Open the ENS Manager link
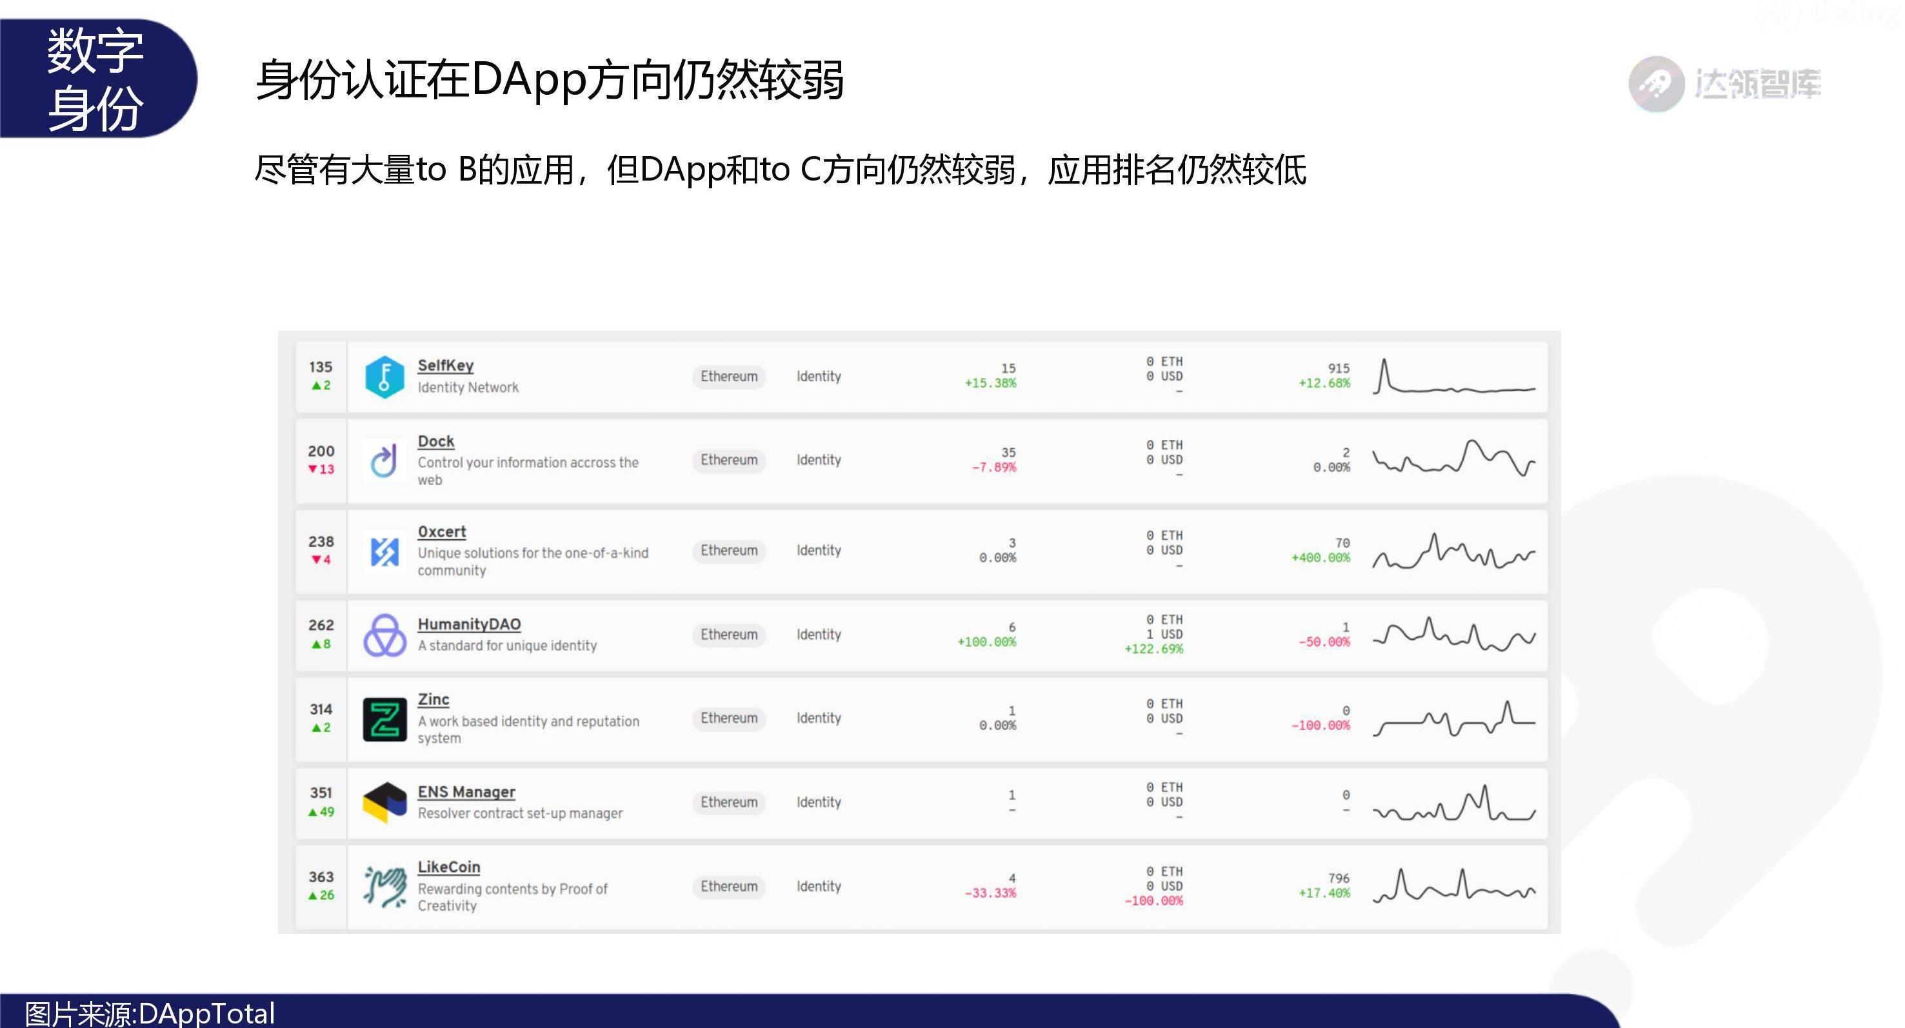 coord(466,792)
